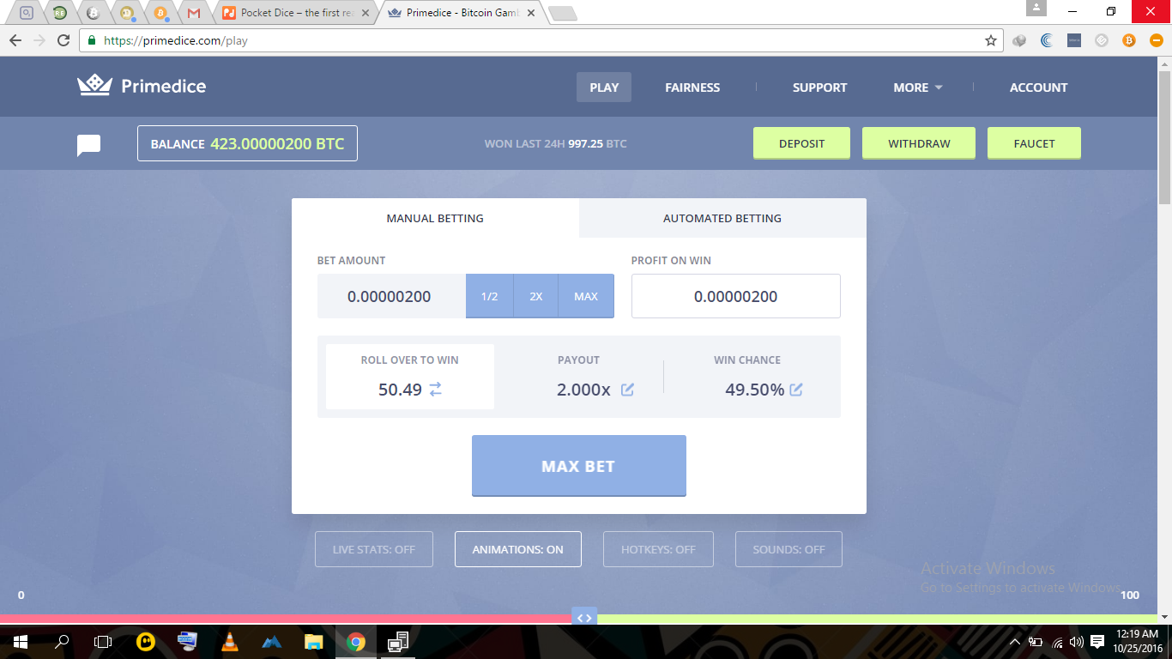Close the Primedice tab
Screen dimensions: 1172x659
click(529, 13)
